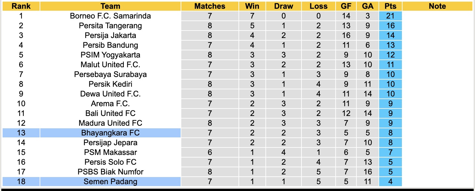Click the highlighted Bhayangkara FC row
Image resolution: width=475 pixels, height=191 pixels.
click(x=110, y=133)
